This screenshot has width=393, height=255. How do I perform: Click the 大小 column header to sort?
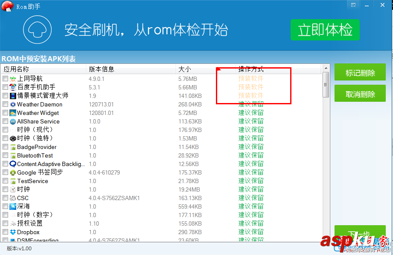[183, 69]
